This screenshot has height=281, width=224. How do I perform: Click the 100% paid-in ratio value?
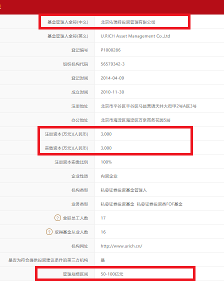(x=106, y=162)
